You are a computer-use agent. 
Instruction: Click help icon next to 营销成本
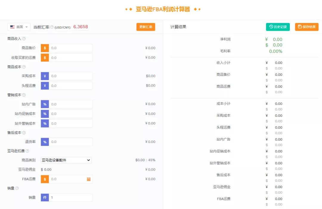pyautogui.click(x=24, y=95)
